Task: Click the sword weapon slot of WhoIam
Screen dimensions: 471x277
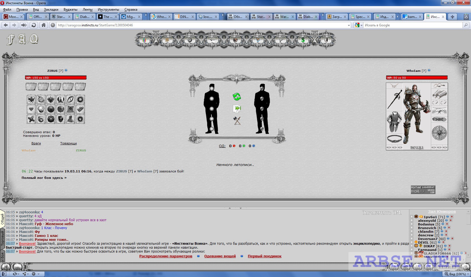Action: point(394,100)
